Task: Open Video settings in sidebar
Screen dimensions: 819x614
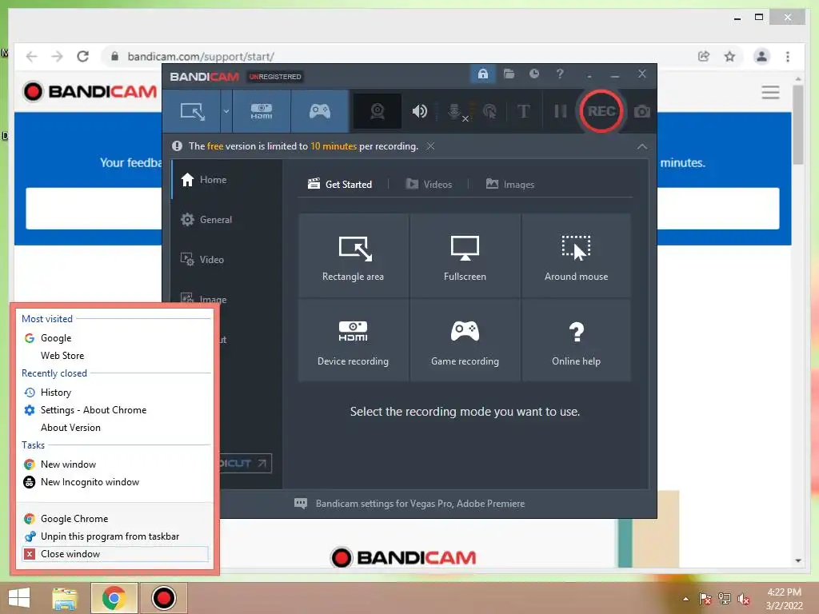Action: pyautogui.click(x=226, y=260)
